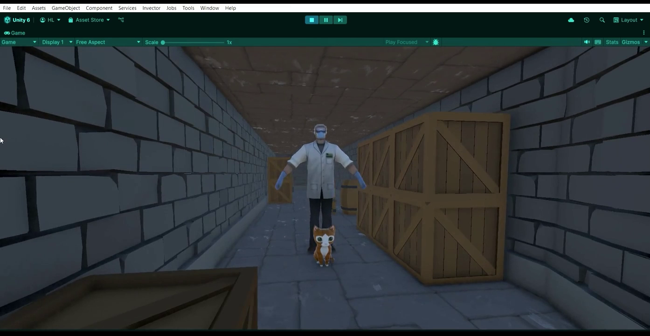Image resolution: width=650 pixels, height=336 pixels.
Task: Open Unity Cloud services icon
Action: (571, 20)
